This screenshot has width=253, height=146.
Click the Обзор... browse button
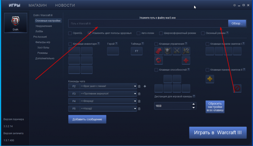point(237,23)
